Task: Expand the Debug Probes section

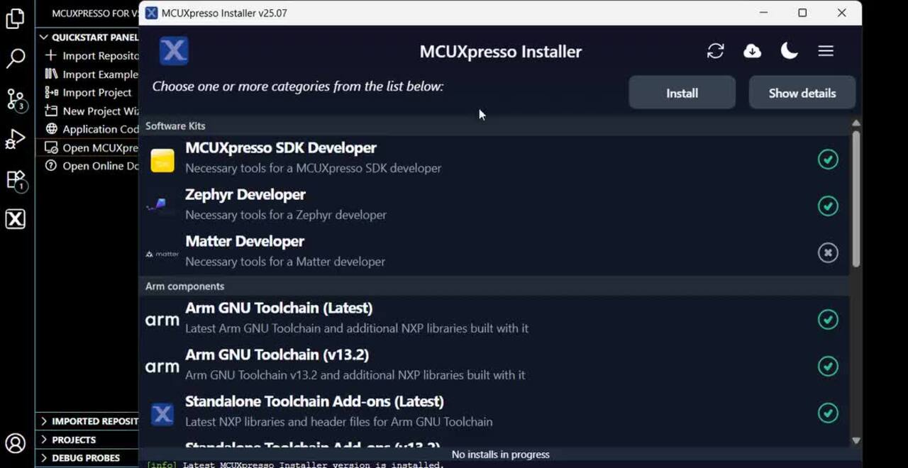Action: (85, 458)
